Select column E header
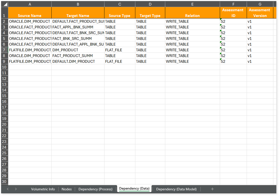 tap(192, 4)
